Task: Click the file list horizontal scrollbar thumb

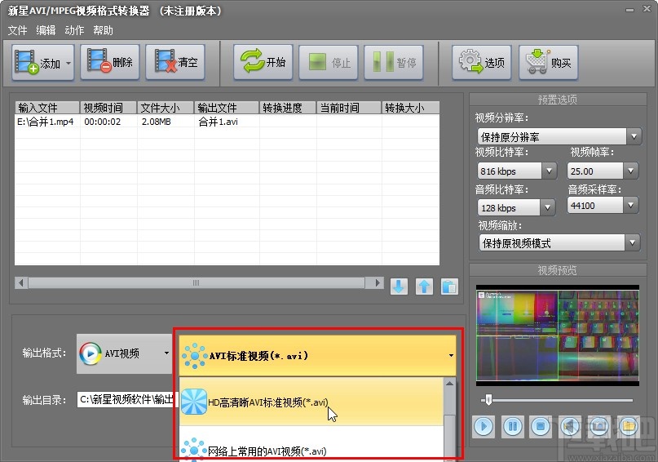Action: tap(196, 282)
